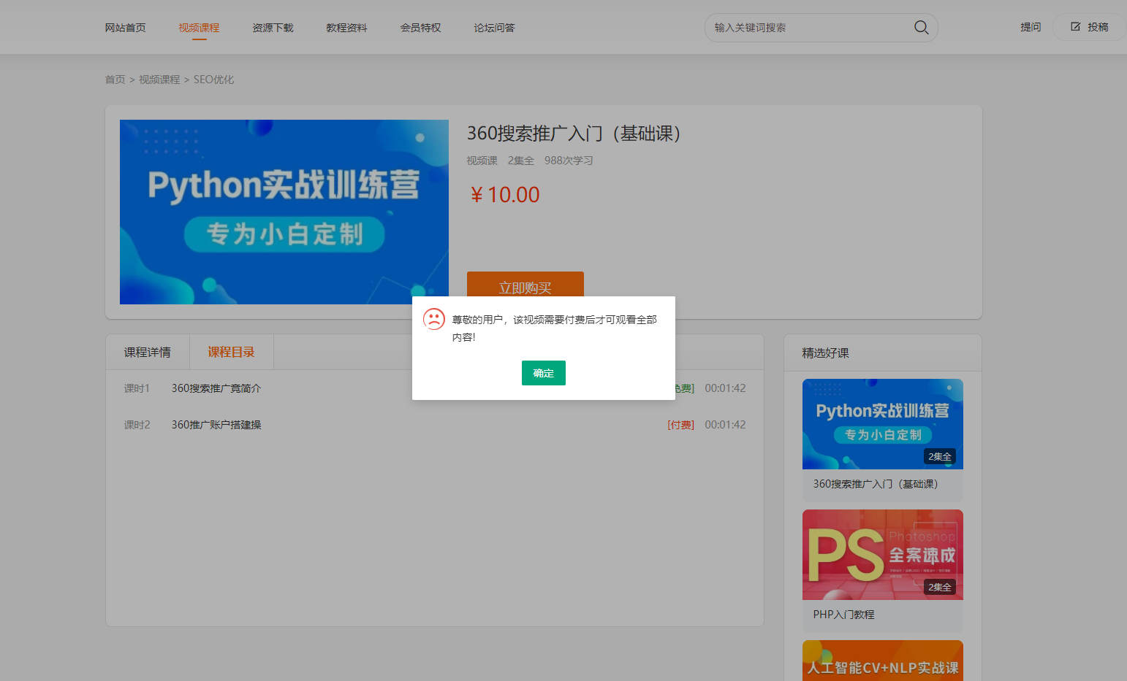Click the 投稿 edit icon
Viewport: 1127px width, 681px height.
[1075, 27]
